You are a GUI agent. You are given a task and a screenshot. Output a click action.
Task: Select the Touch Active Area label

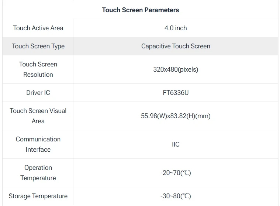tap(38, 28)
